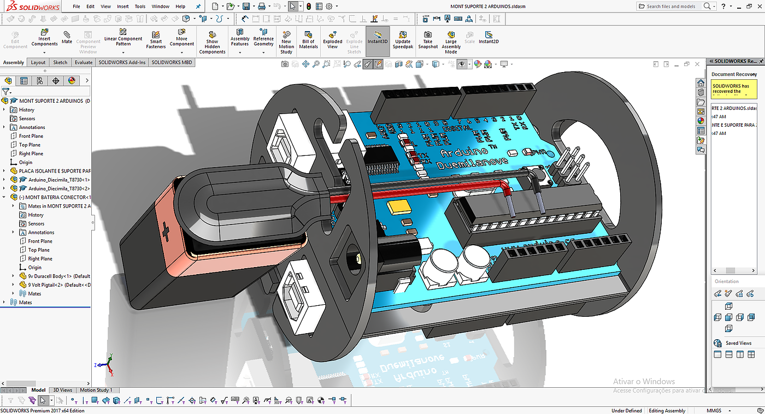Enable Instant2D mode
This screenshot has width=765, height=414.
click(x=489, y=37)
